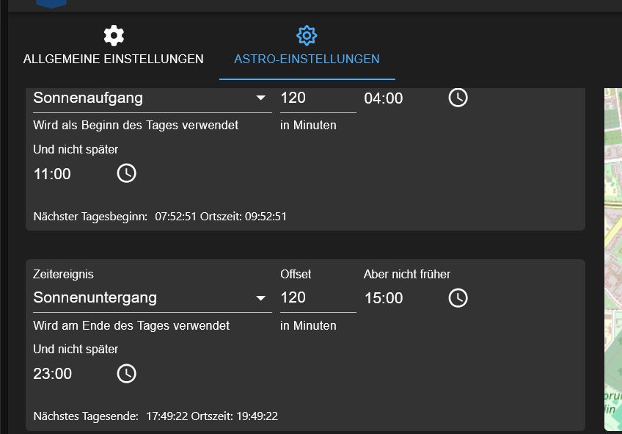The width and height of the screenshot is (622, 434).
Task: Click the blue gear icon above Astro-Einstellungen
Action: point(307,35)
